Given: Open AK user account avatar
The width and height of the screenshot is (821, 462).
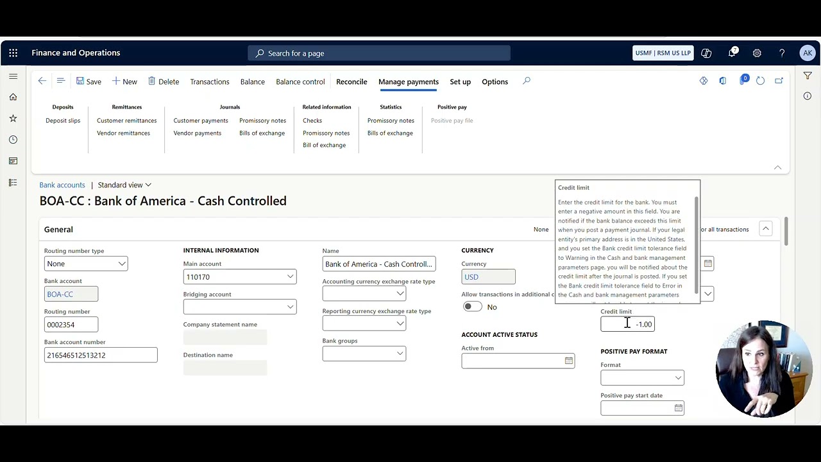Looking at the screenshot, I should 808,53.
